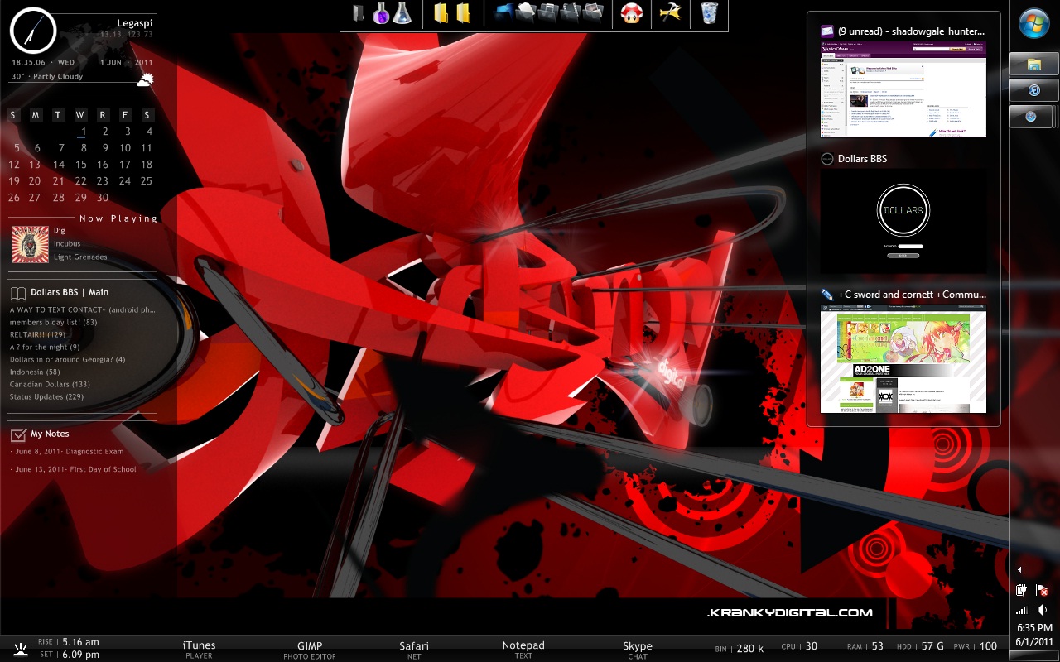
Task: Open the blue desktop folder dock icon
Action: click(x=503, y=12)
